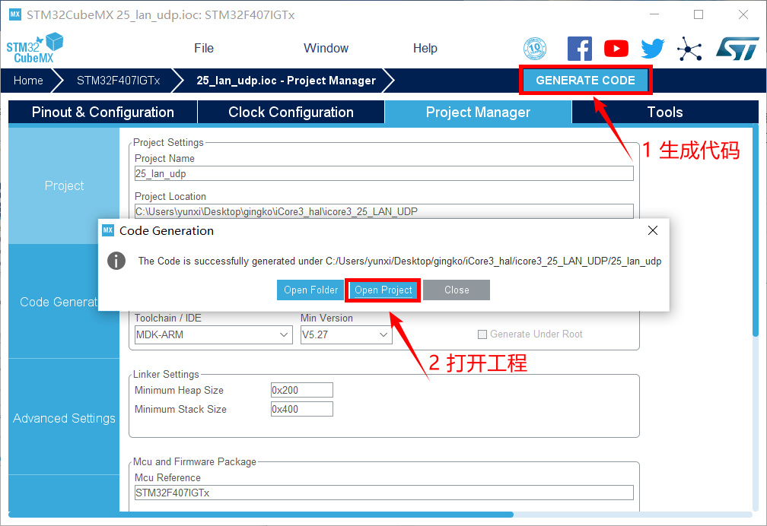Click the ST community network icon
This screenshot has width=767, height=526.
click(689, 49)
